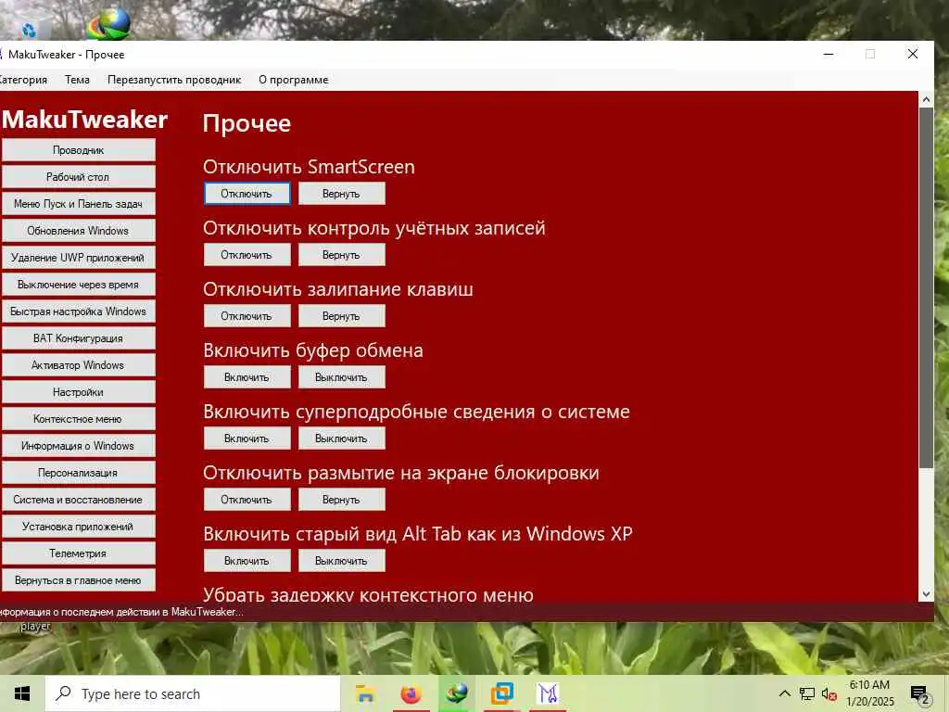The width and height of the screenshot is (949, 712).
Task: Open Установка приложений category
Action: point(79,527)
